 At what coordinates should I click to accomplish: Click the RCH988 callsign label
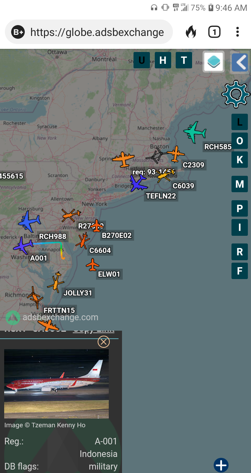pos(53,236)
